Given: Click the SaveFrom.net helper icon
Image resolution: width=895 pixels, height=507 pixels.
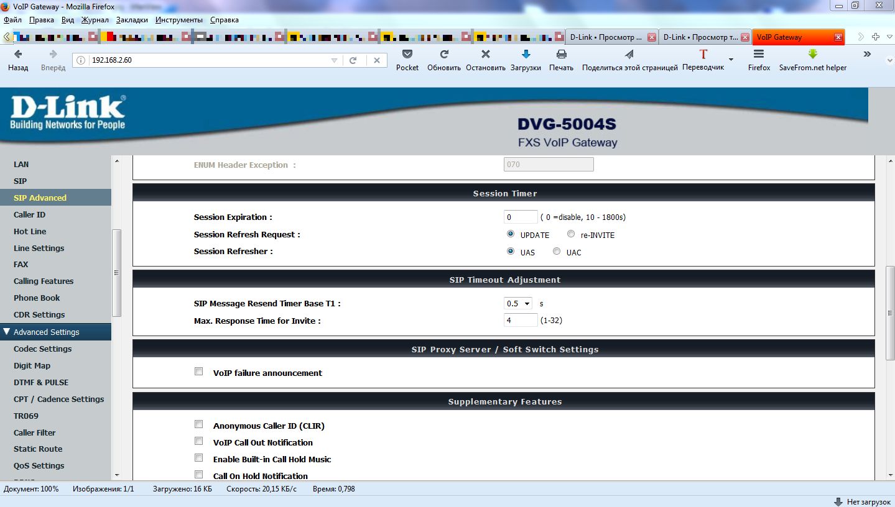Looking at the screenshot, I should pos(812,54).
